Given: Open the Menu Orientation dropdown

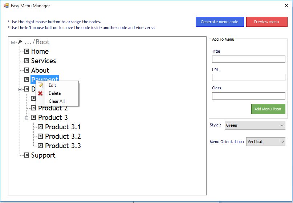Looking at the screenshot, I should pyautogui.click(x=265, y=142).
